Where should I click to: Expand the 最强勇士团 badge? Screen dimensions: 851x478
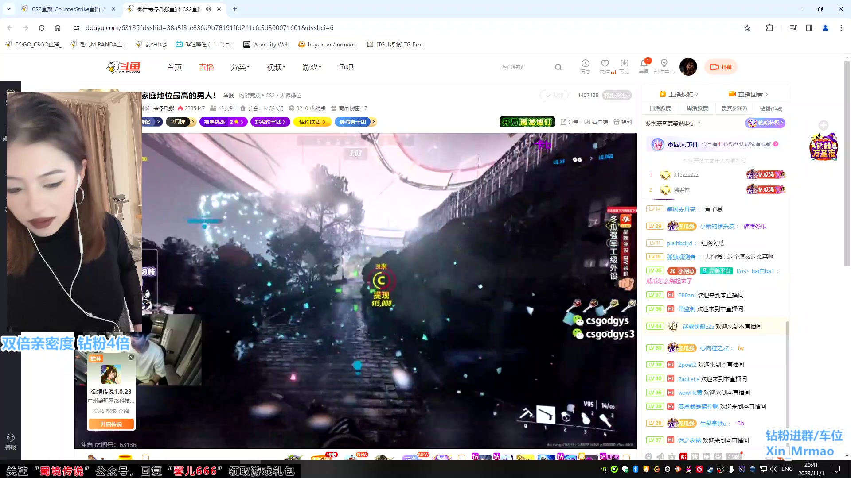click(x=356, y=122)
